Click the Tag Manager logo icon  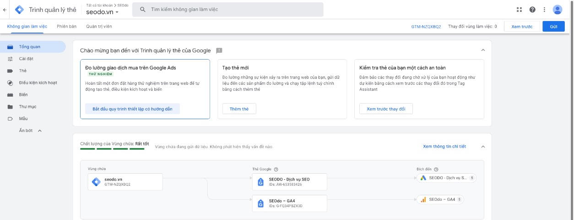pyautogui.click(x=20, y=10)
